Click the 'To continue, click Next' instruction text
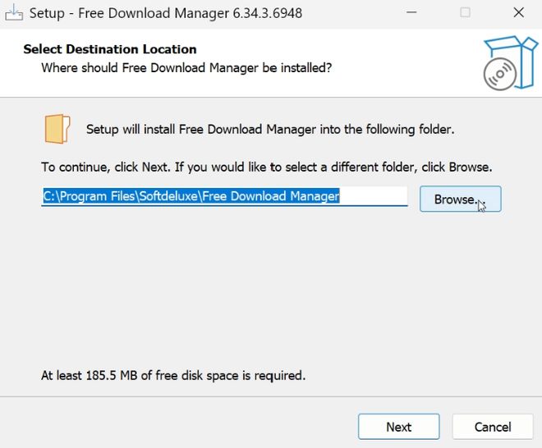 267,167
